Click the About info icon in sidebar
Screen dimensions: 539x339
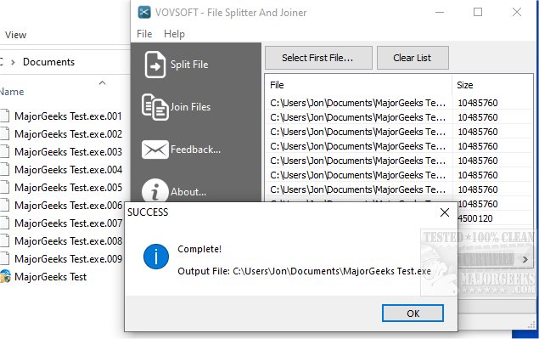tap(155, 190)
